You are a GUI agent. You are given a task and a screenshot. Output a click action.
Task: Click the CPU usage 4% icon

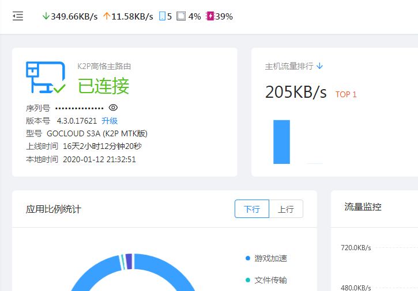(x=181, y=17)
